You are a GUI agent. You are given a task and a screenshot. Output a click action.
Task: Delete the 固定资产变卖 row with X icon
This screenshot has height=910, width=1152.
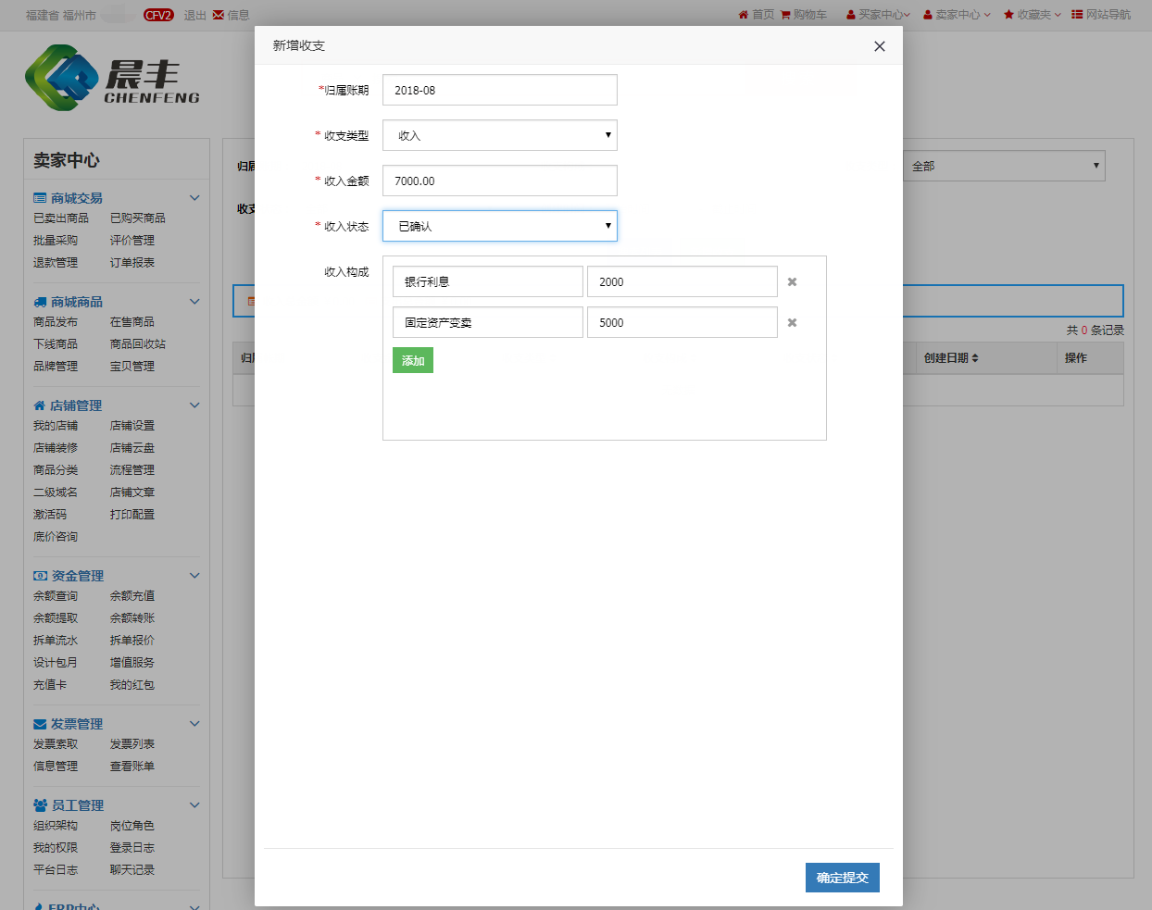[792, 323]
